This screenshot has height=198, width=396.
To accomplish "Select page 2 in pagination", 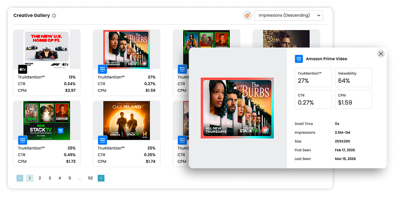I will pos(40,178).
